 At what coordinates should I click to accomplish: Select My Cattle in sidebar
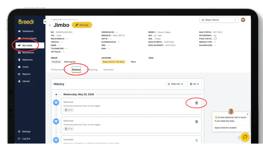[x=30, y=45]
